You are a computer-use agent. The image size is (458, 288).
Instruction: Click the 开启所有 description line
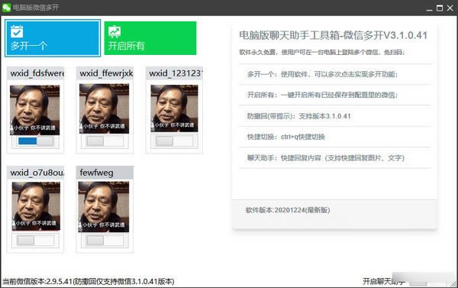coord(322,95)
